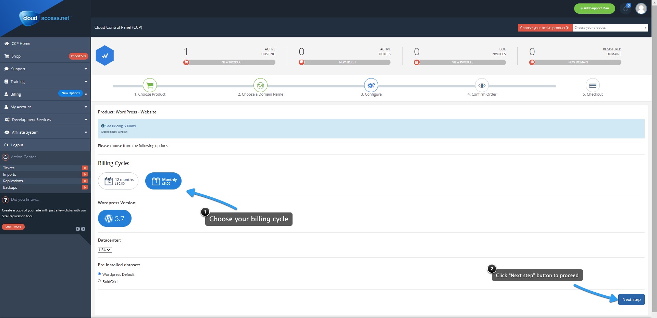Open CCP Home in sidebar
The width and height of the screenshot is (657, 318).
click(45, 44)
